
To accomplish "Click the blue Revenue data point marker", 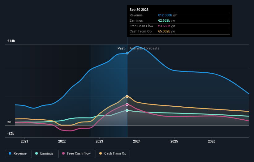I will tap(127, 53).
